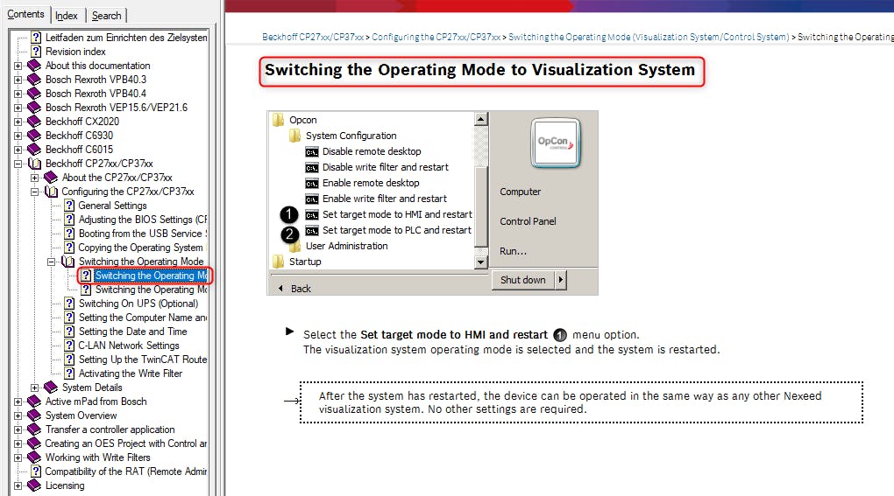This screenshot has height=496, width=894.
Task: Click the open book icon for Beckhoff CP27xx/CP37xx
Action: [x=35, y=164]
